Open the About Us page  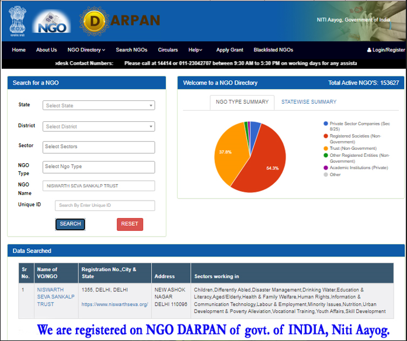(47, 50)
